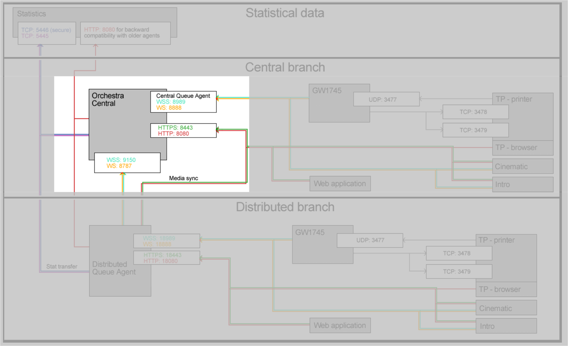The height and width of the screenshot is (346, 568).
Task: Click the HTTPS: 8443 port box
Action: coord(183,131)
